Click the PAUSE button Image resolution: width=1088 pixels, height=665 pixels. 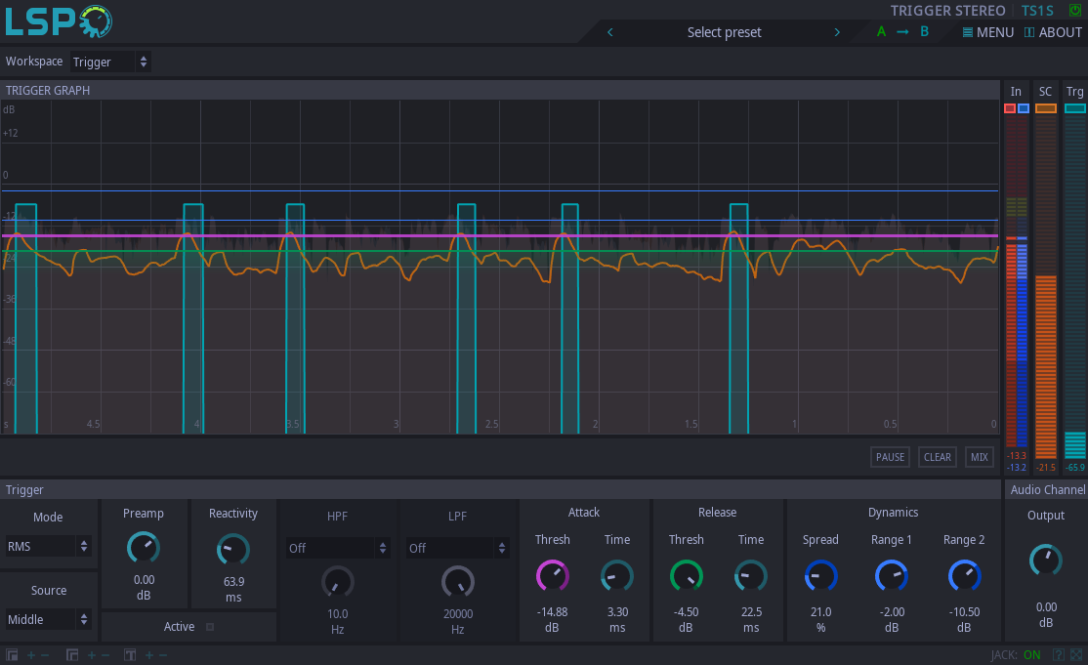click(891, 457)
